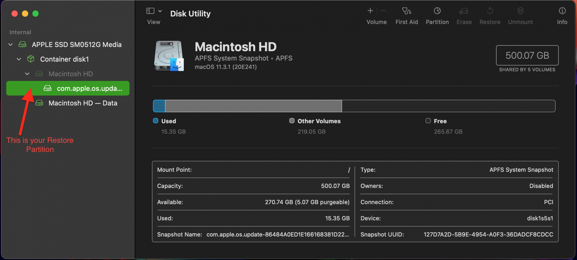Click the Erase toolbar label
The width and height of the screenshot is (577, 260).
tap(464, 22)
